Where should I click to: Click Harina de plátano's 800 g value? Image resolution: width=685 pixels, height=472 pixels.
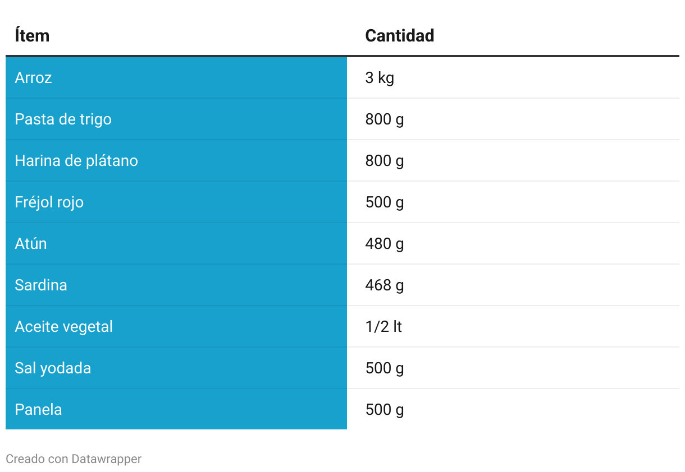385,160
